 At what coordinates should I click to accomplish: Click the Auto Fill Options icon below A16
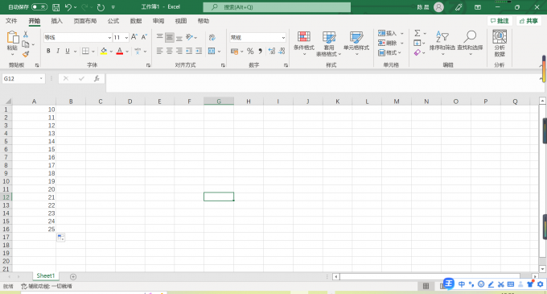[60, 238]
